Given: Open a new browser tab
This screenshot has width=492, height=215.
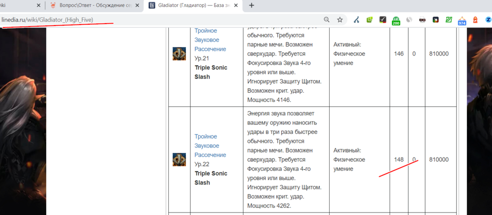Looking at the screenshot, I should pyautogui.click(x=251, y=5).
